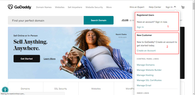This screenshot has width=195, height=95.
Task: Go to Hire an Expert
Action: [137, 7]
